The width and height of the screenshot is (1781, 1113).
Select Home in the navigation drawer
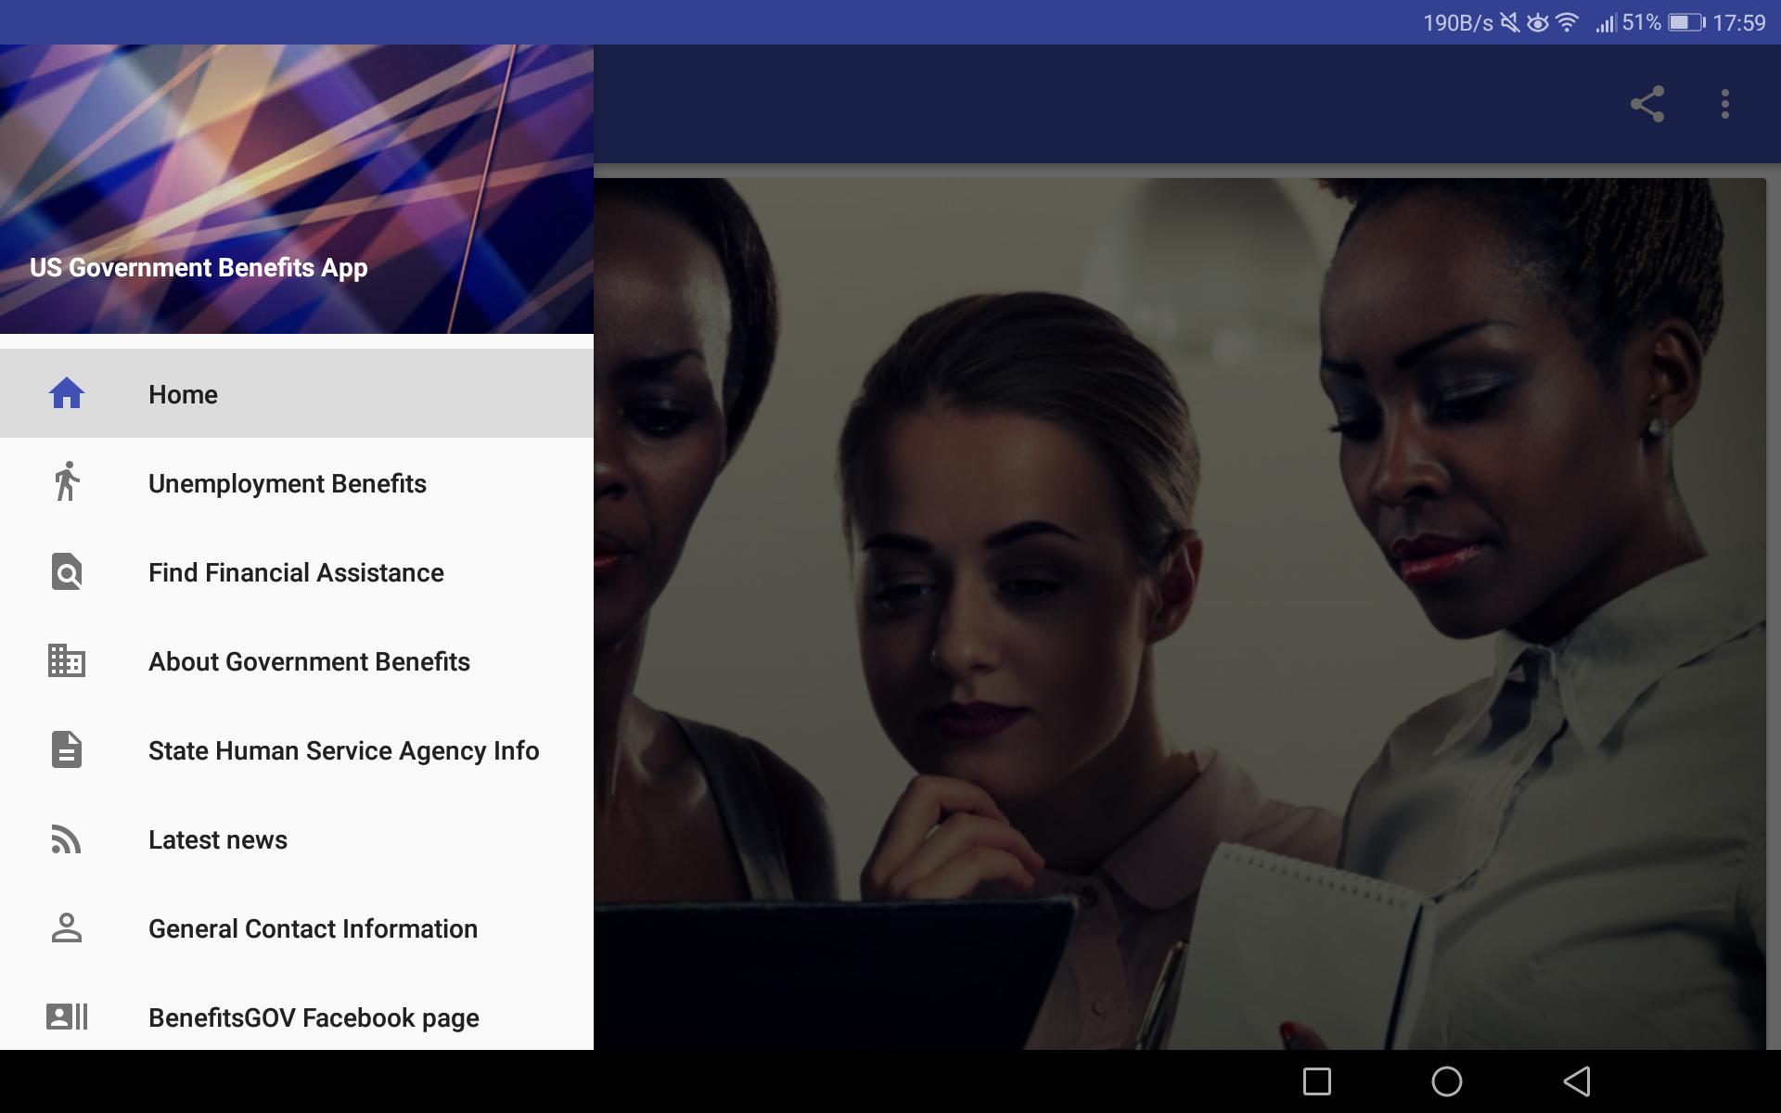297,393
